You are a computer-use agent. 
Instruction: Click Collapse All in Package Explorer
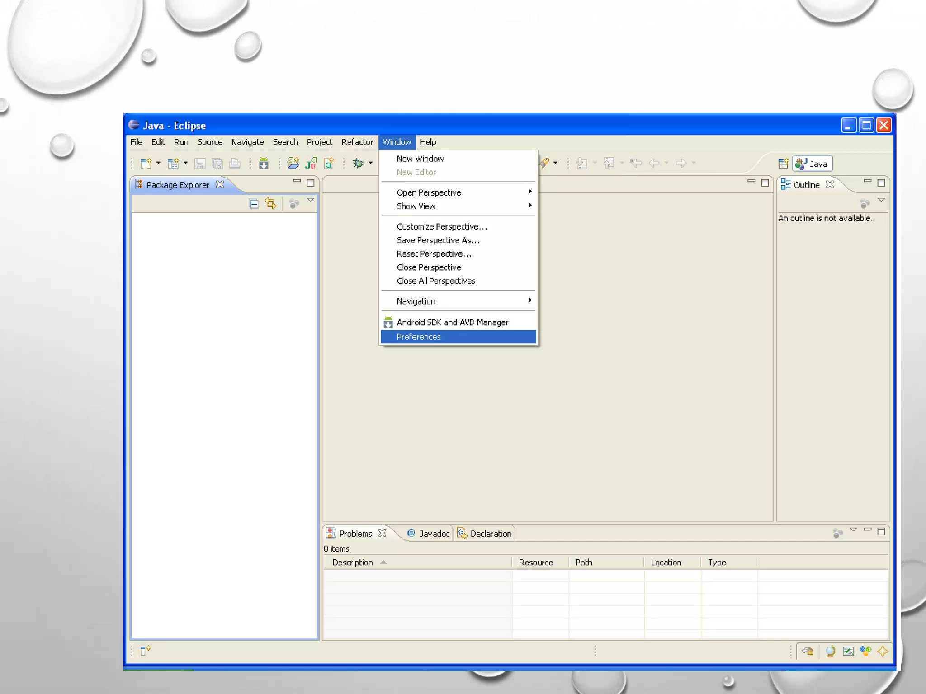click(x=254, y=204)
